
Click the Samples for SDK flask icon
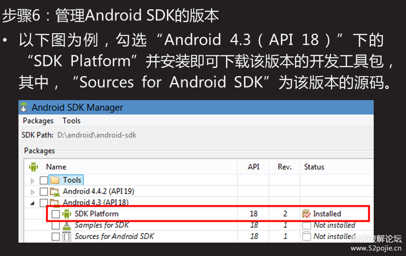[x=67, y=226]
